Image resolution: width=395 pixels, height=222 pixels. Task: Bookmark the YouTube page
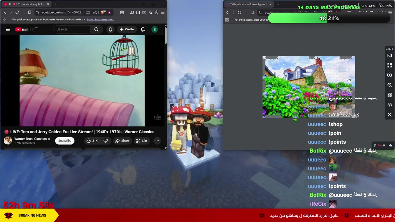[x=30, y=12]
